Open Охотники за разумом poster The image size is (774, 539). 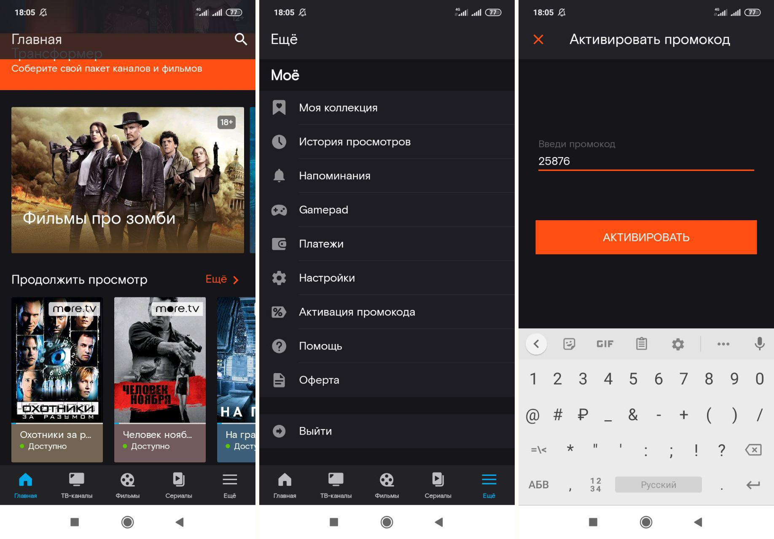click(57, 380)
